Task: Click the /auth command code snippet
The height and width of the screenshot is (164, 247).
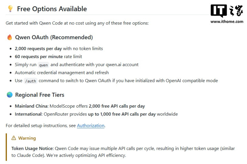Action: [30, 81]
